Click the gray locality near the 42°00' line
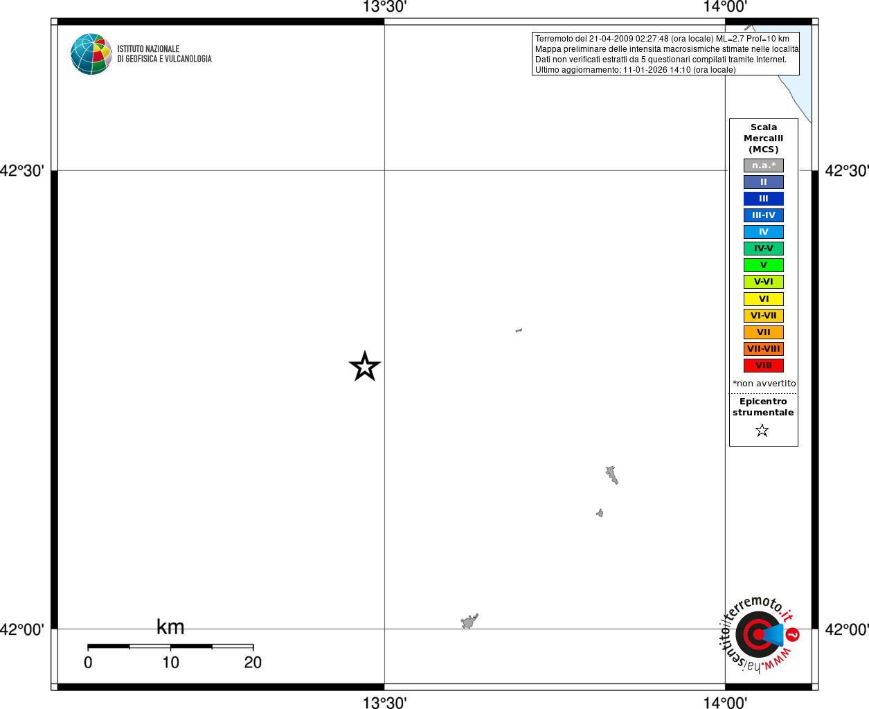This screenshot has height=709, width=869. [x=469, y=621]
